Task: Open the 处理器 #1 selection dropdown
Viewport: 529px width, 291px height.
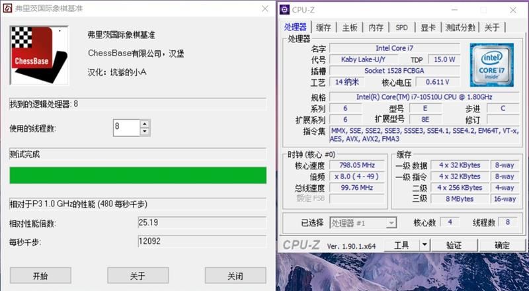Action: tap(363, 223)
